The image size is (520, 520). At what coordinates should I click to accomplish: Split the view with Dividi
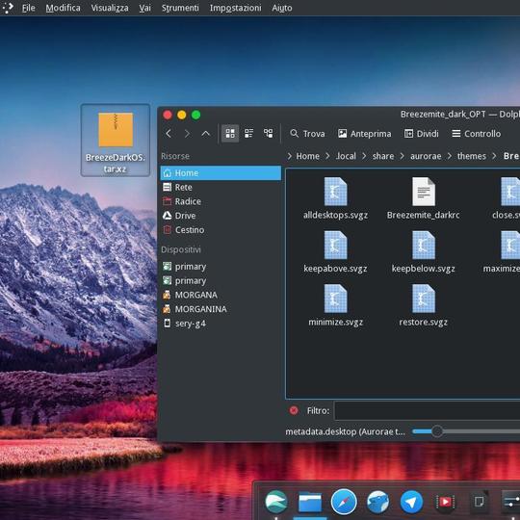422,134
